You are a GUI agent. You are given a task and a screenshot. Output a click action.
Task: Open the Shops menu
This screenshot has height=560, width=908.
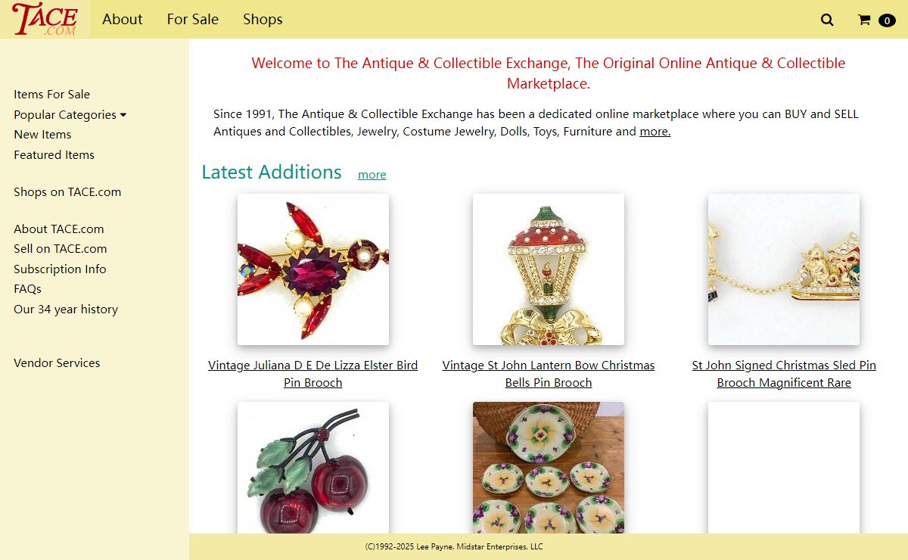(x=263, y=19)
